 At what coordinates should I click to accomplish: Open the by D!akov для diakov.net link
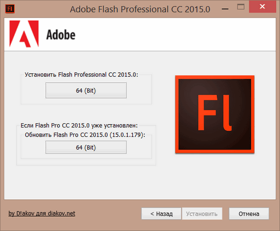tap(41, 213)
